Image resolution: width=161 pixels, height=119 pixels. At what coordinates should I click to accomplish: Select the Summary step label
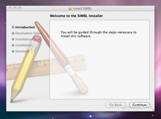point(22,51)
